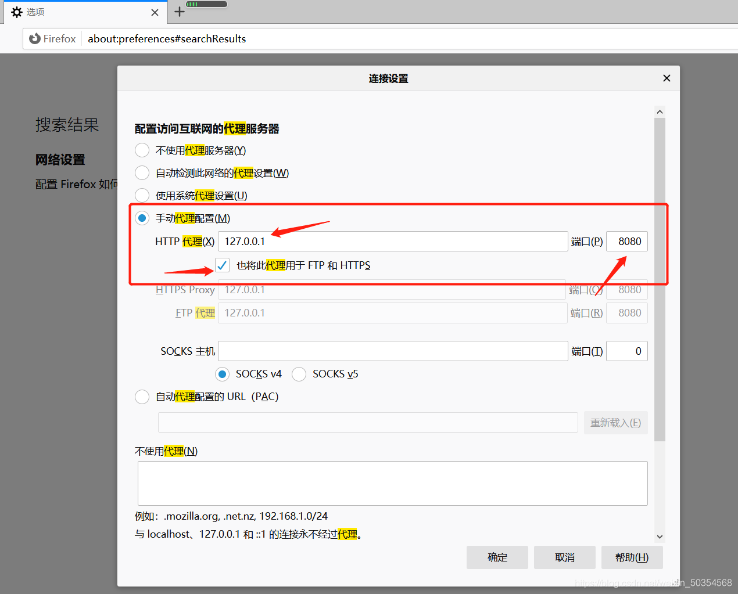Screen dimensions: 738x594
Task: Click the 网络设置 heading in background page
Action: [x=60, y=160]
